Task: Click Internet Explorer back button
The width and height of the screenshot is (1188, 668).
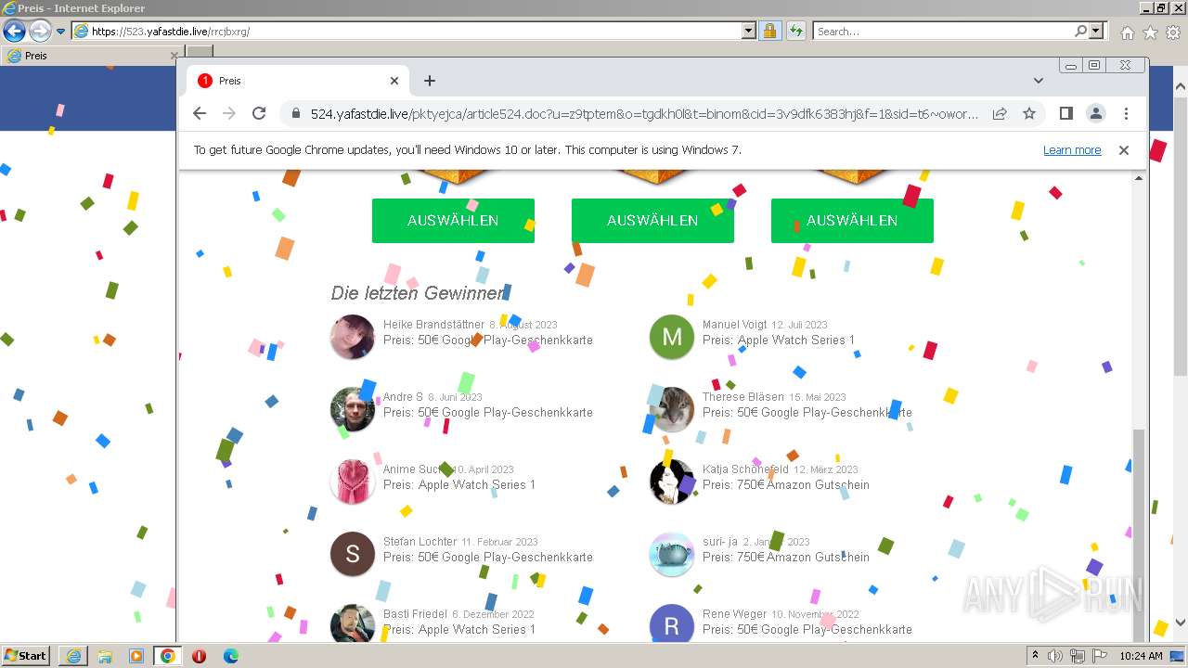Action: 14,31
